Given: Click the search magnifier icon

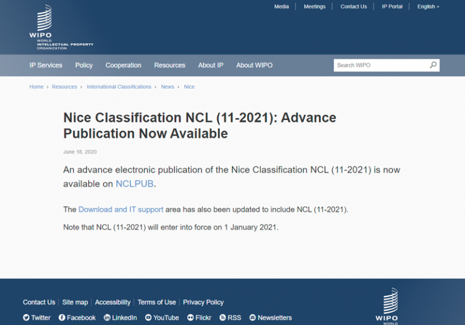Looking at the screenshot, I should point(433,65).
